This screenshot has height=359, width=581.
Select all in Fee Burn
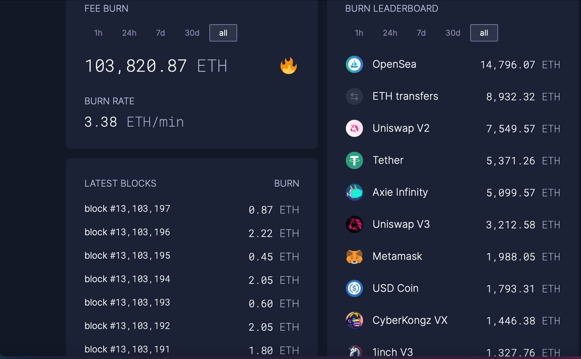[223, 33]
